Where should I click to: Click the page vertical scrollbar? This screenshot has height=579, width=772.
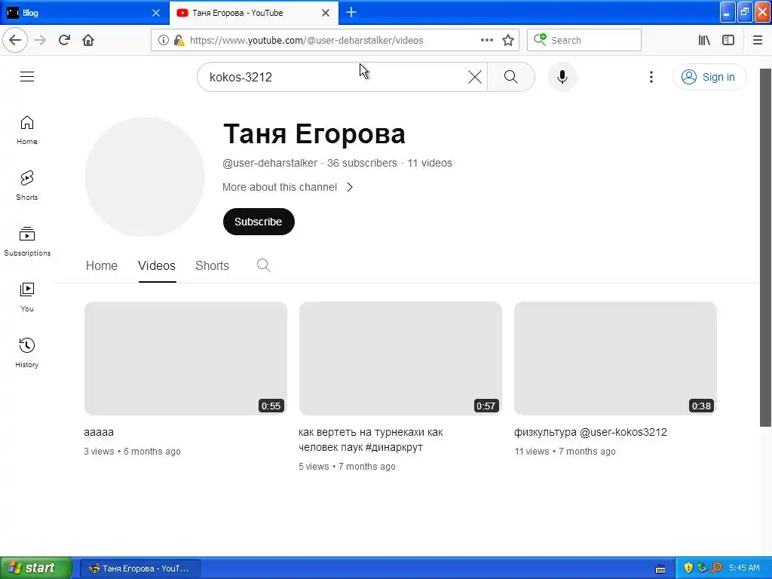point(766,247)
